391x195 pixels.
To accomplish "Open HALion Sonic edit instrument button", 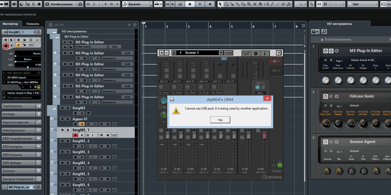I will [x=331, y=96].
